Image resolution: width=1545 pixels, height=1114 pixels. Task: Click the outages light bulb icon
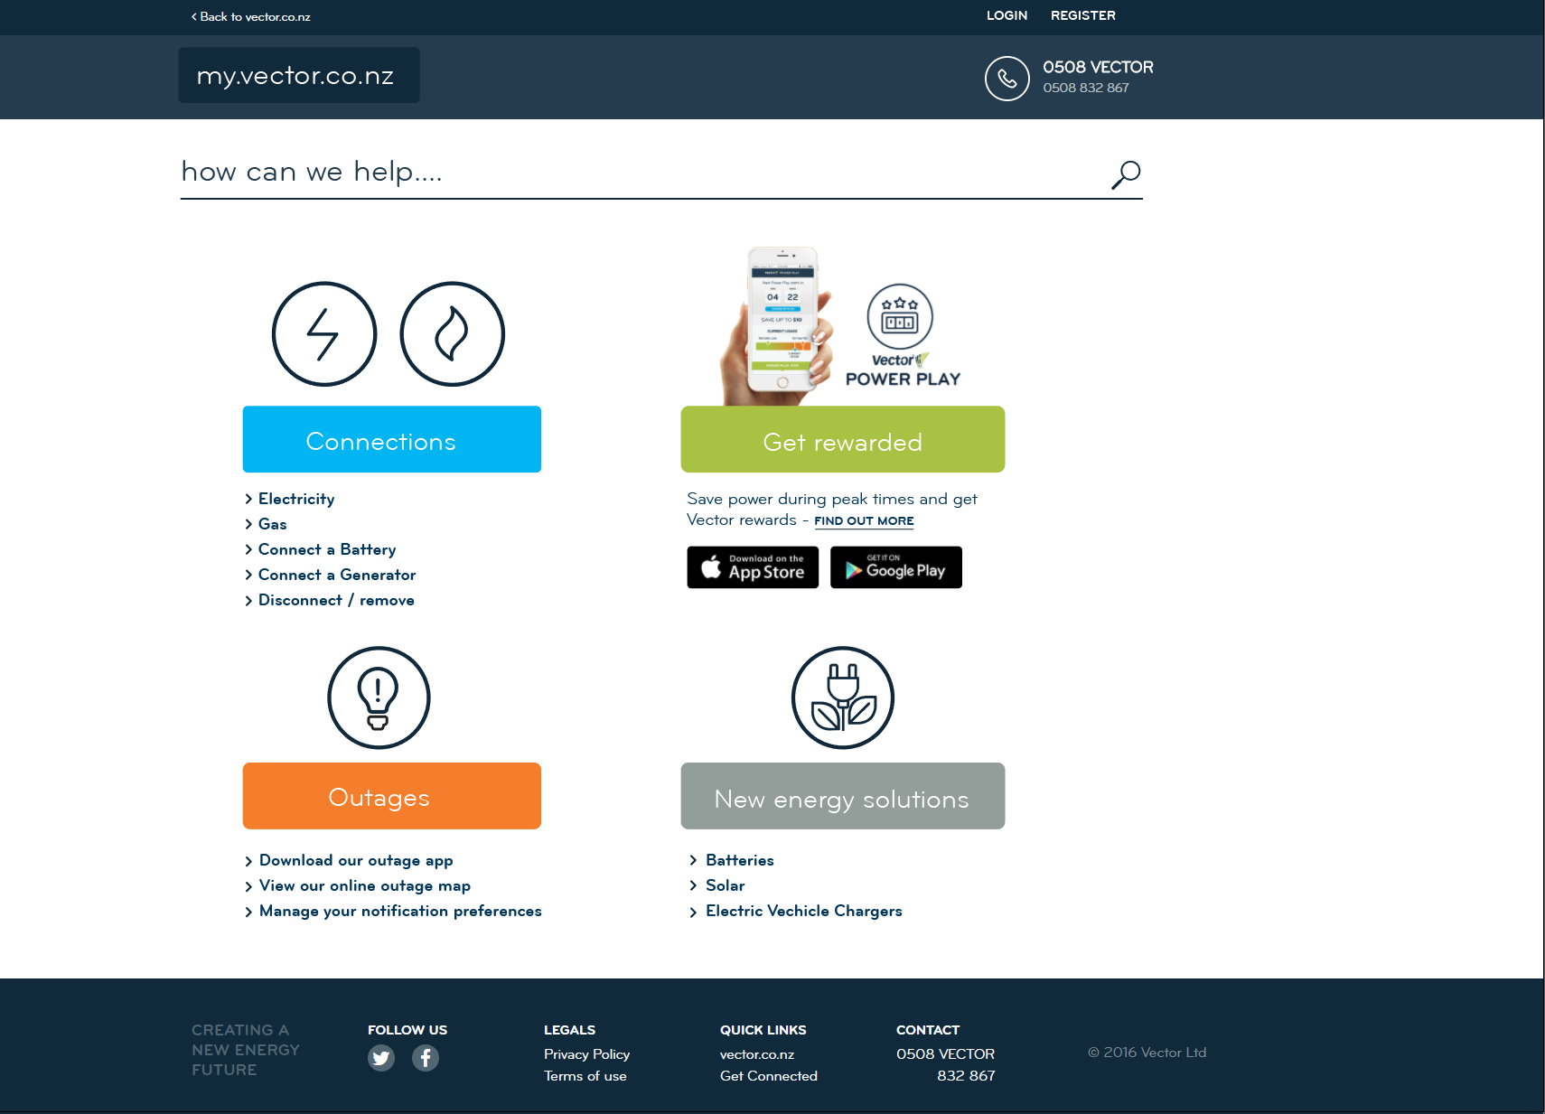pyautogui.click(x=379, y=697)
